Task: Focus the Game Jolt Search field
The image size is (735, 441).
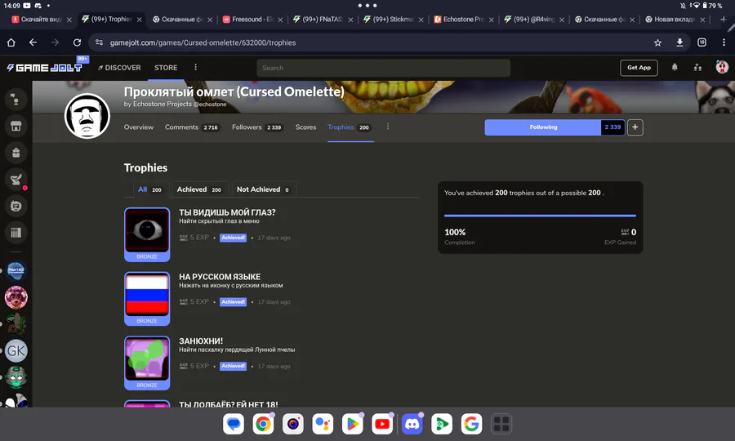Action: point(384,68)
